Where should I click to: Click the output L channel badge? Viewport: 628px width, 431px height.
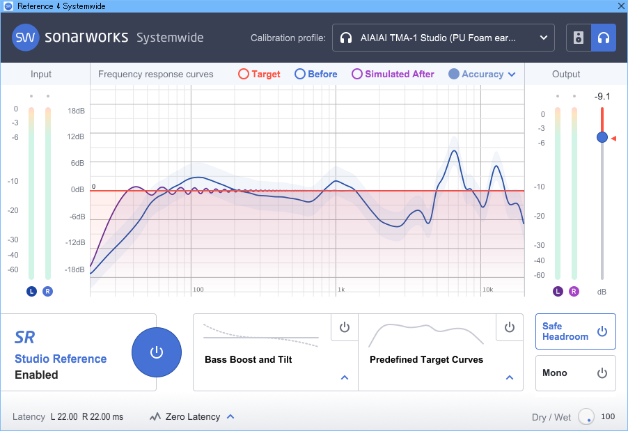(x=558, y=291)
